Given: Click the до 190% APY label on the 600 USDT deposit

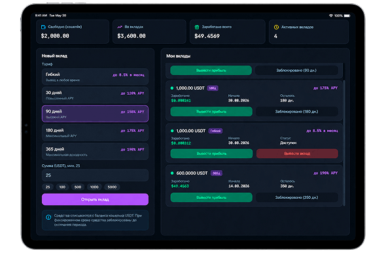Looking at the screenshot, I should click(325, 173).
